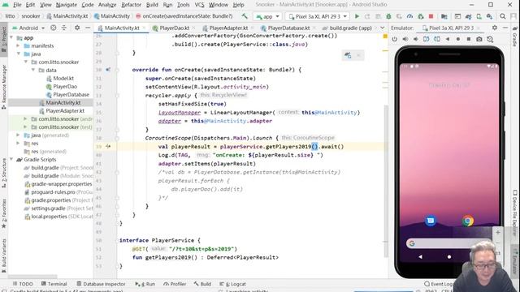Viewport: 520px width, 292px height.
Task: Collapse the Gradle Scripts node
Action: pyautogui.click(x=12, y=160)
